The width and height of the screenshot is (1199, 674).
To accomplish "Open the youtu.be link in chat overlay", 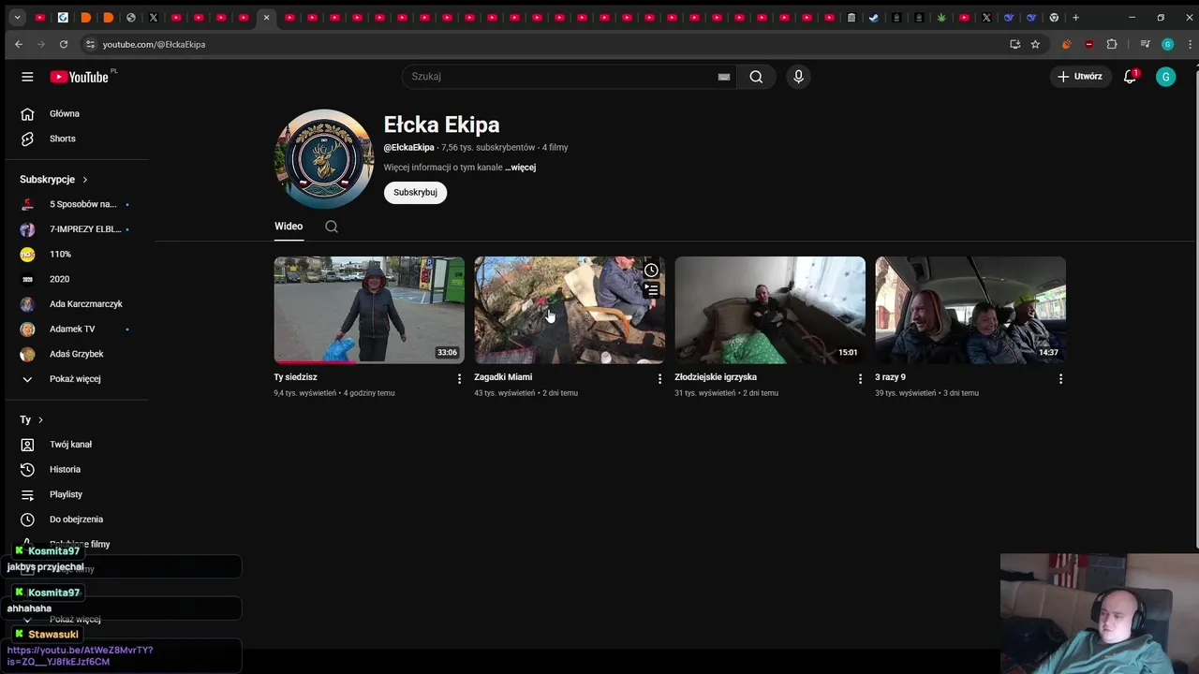I will pyautogui.click(x=80, y=655).
